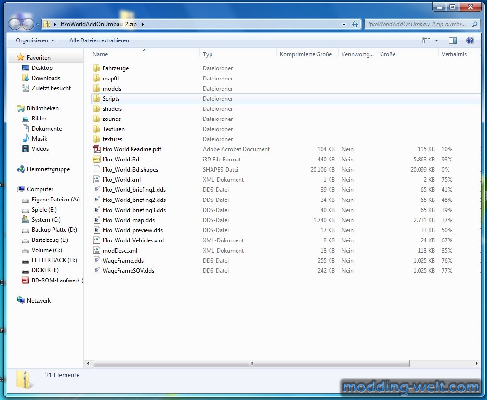Select the Ifko_World.i3d file icon

tap(97, 160)
